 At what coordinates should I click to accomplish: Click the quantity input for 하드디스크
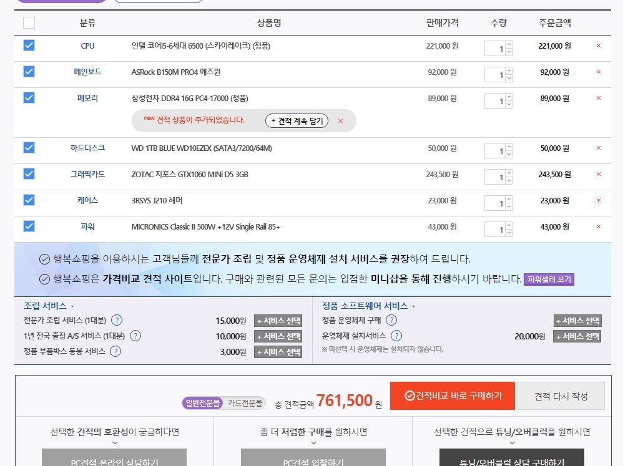(495, 151)
